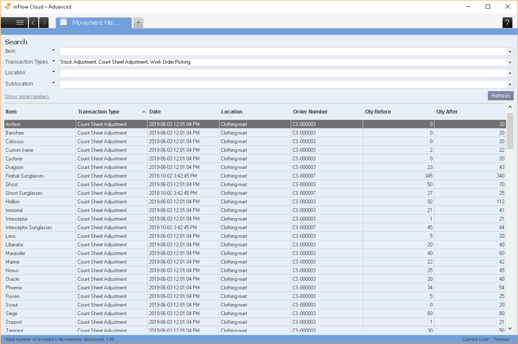Screen dimensions: 518x344
Task: Click the Refresh button
Action: point(500,96)
